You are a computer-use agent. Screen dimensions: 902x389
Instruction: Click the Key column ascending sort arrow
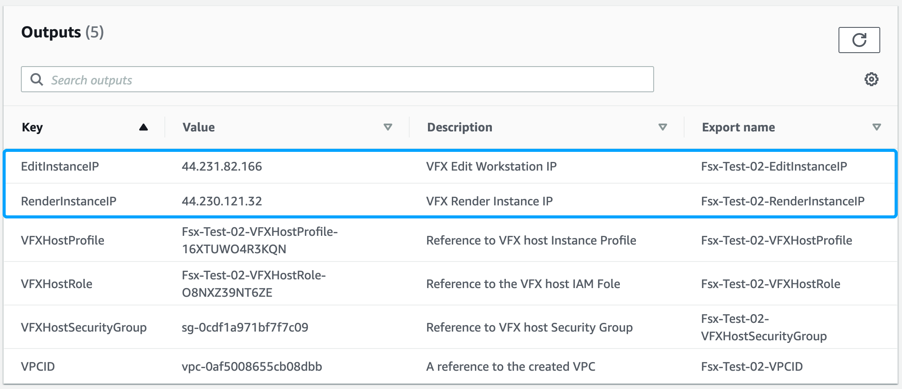(x=143, y=127)
